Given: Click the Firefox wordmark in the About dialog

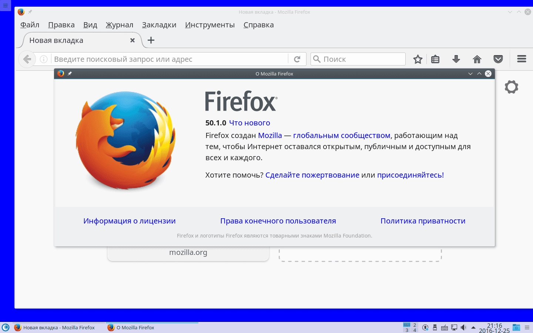Looking at the screenshot, I should click(241, 101).
